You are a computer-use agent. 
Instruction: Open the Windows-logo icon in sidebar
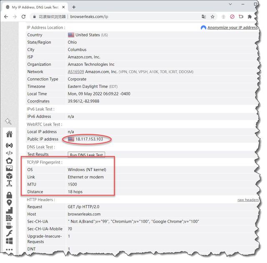tap(9, 241)
